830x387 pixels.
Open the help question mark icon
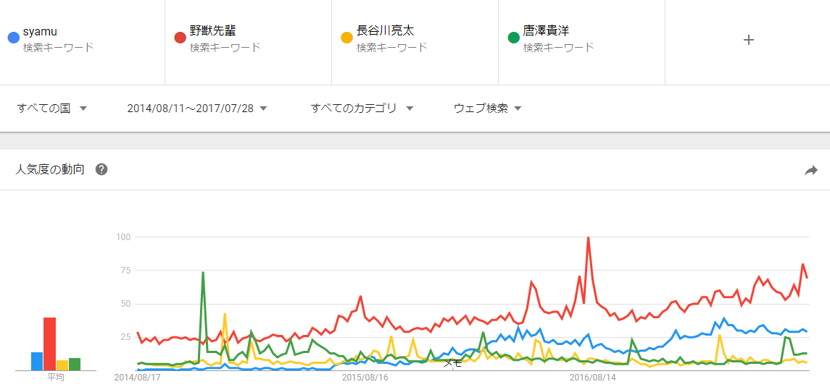tap(101, 170)
